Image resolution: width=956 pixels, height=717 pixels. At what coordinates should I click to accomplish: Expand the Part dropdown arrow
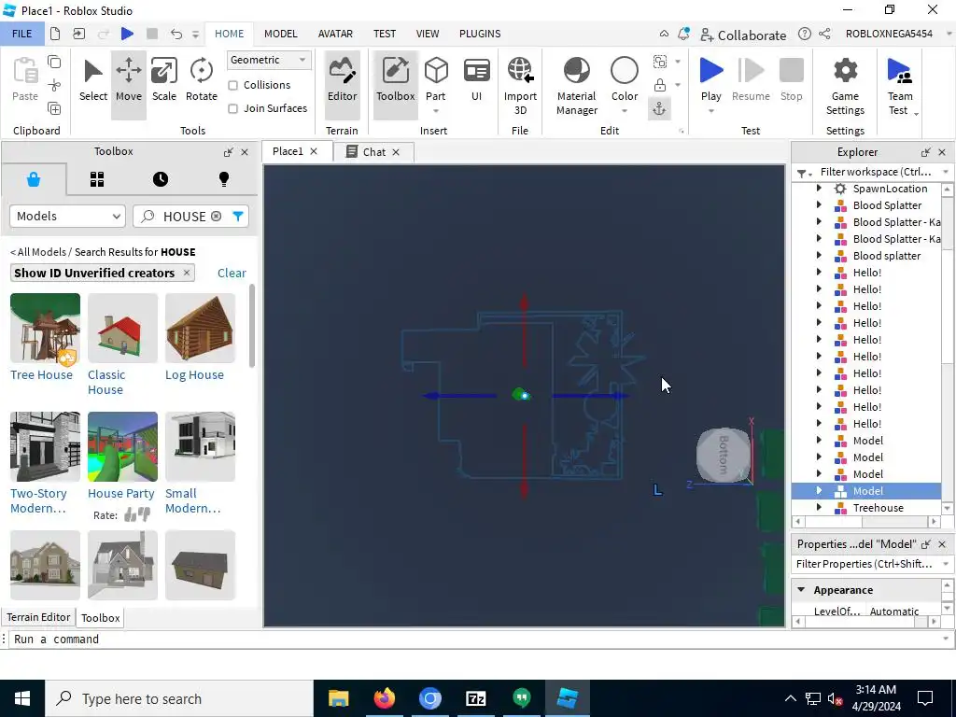pos(436,111)
